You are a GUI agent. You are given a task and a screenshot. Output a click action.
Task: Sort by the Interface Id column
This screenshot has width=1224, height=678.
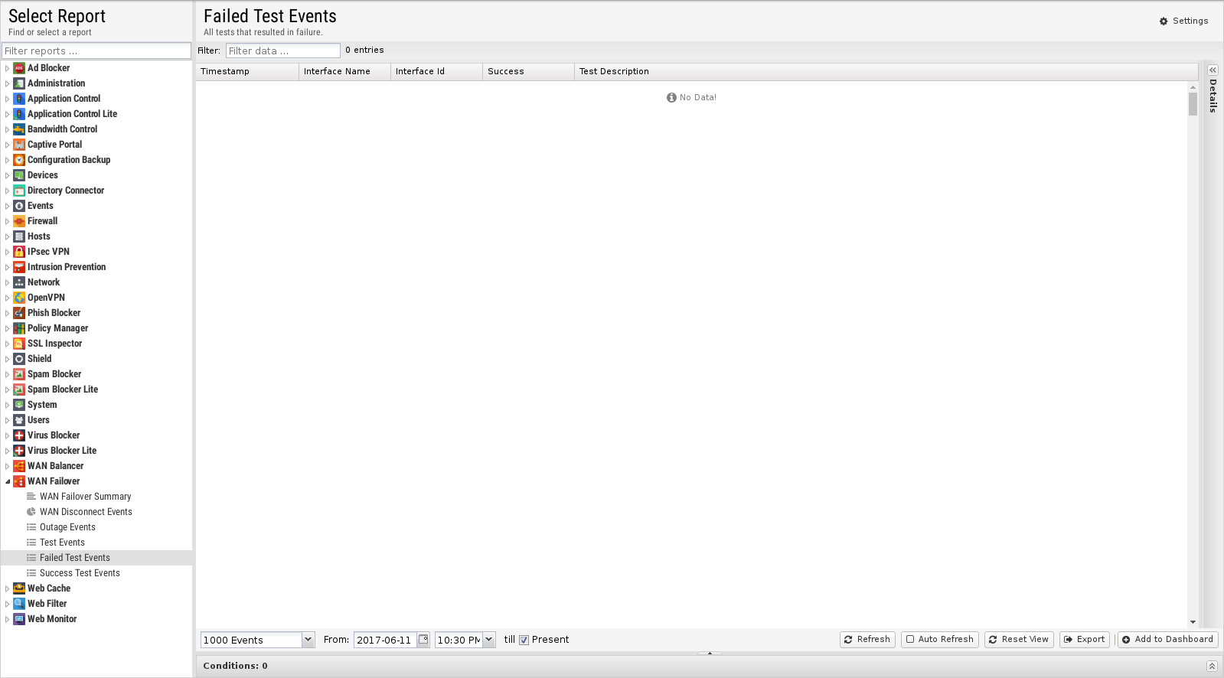[x=436, y=71]
